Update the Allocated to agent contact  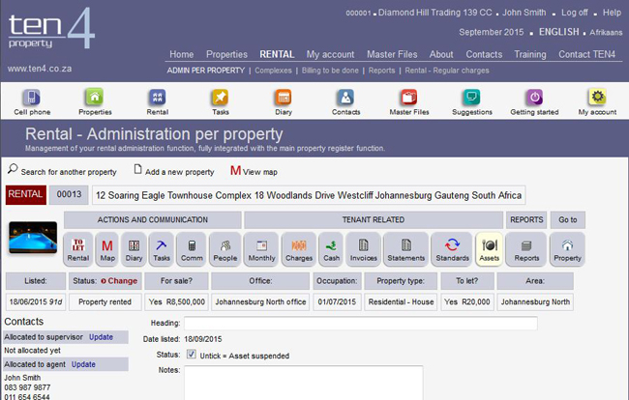tap(83, 364)
